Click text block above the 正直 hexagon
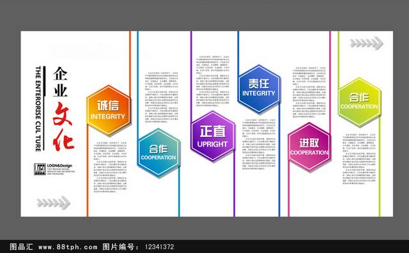The image size is (409, 253). coord(213,80)
